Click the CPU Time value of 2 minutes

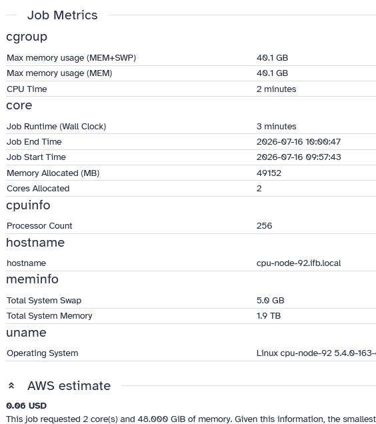tap(276, 89)
